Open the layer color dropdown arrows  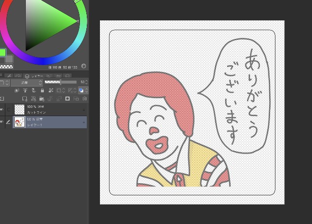coord(87,90)
